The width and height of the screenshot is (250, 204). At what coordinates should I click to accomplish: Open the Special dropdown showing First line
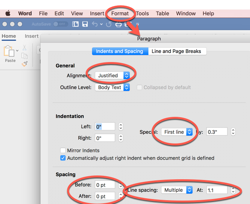[177, 132]
